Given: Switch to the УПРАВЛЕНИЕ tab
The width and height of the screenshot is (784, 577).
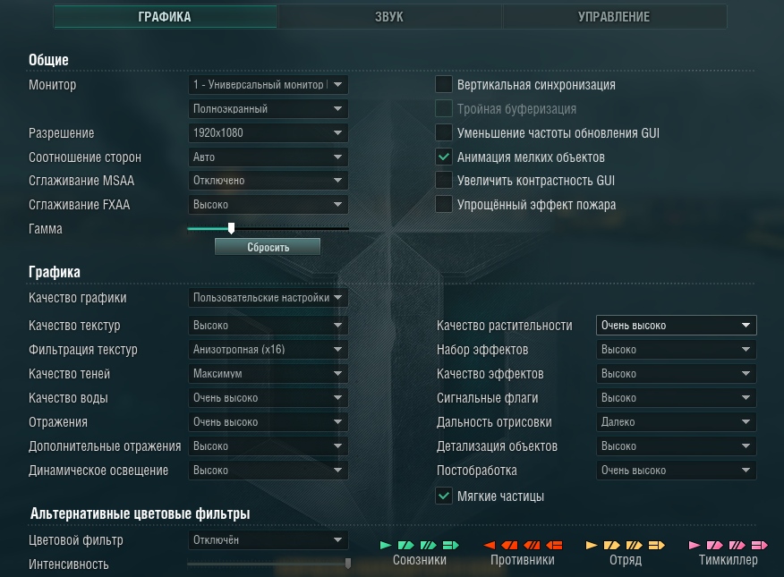Looking at the screenshot, I should pyautogui.click(x=614, y=16).
